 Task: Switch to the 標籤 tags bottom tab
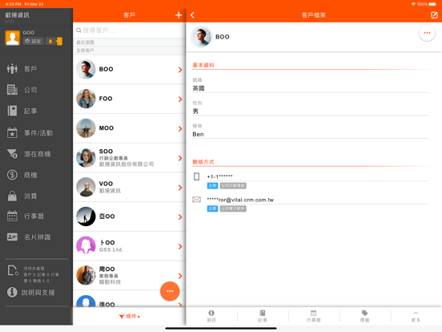(x=364, y=316)
